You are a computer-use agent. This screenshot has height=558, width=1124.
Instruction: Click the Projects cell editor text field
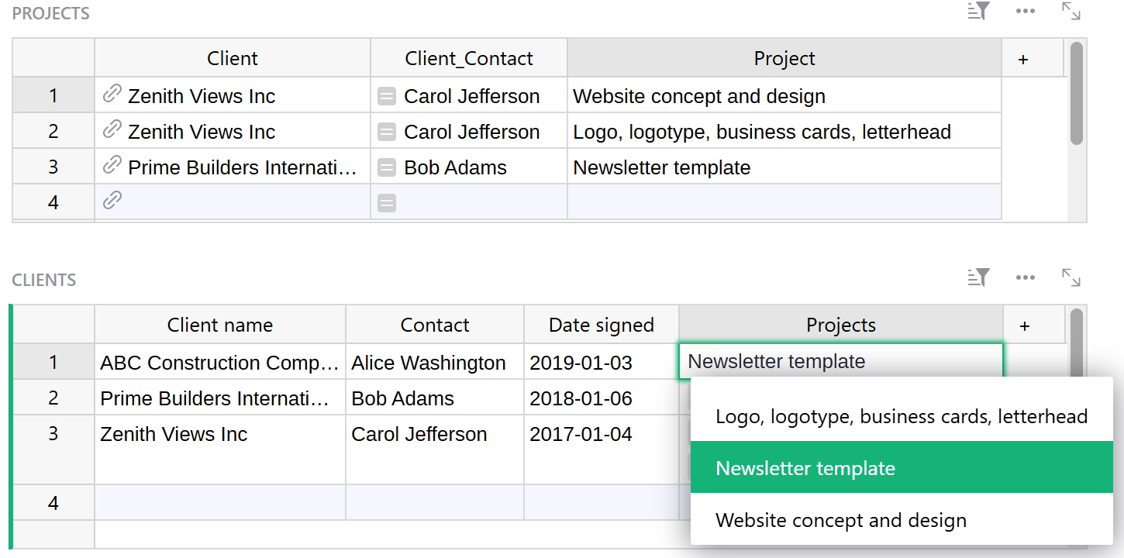840,361
